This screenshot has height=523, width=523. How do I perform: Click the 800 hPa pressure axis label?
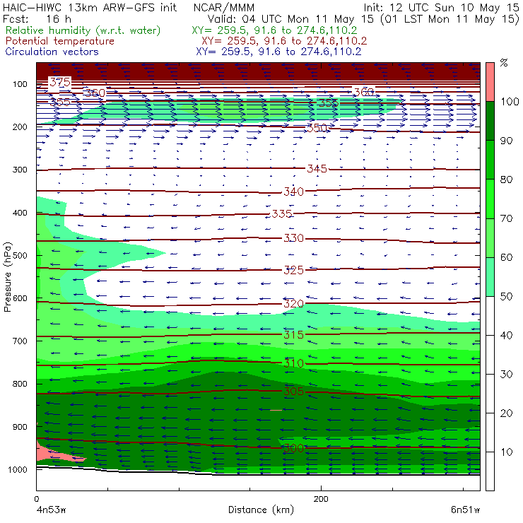(x=20, y=384)
